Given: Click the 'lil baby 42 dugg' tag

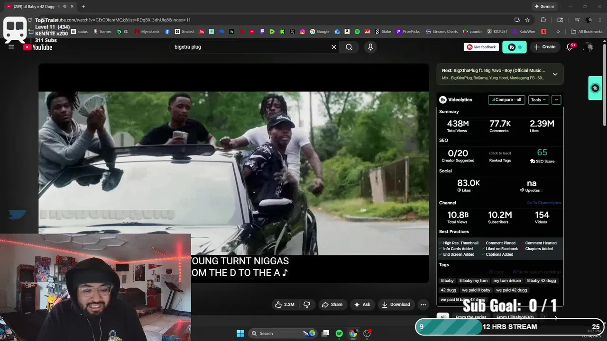Looking at the screenshot, I should (x=541, y=280).
